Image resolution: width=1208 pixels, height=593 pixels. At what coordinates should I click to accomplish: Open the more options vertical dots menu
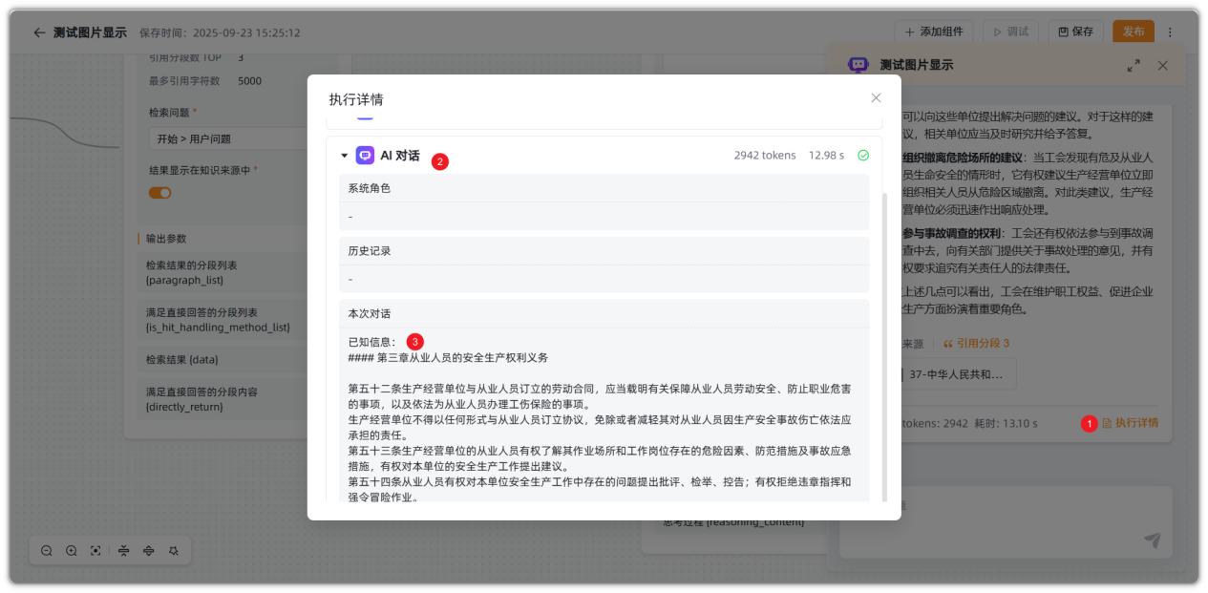coord(1170,32)
